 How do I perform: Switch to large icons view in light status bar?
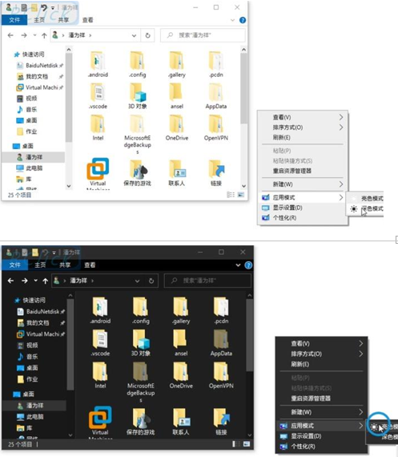point(241,195)
